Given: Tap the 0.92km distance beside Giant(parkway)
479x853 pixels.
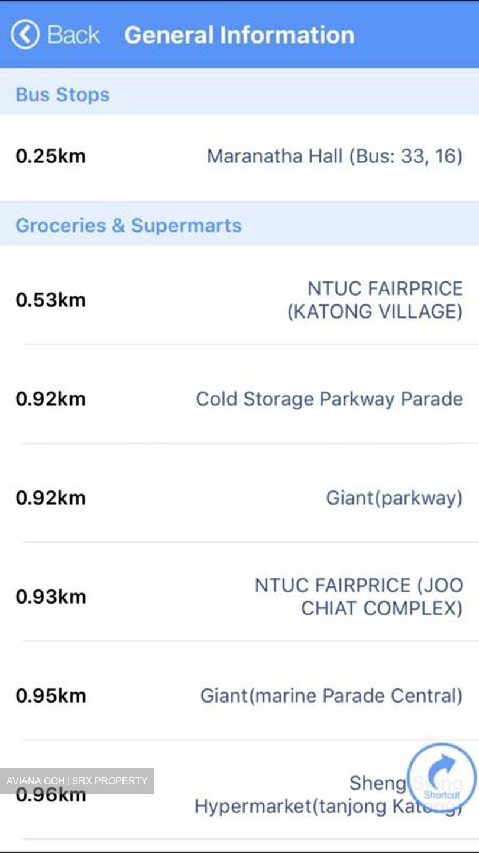Looking at the screenshot, I should (x=51, y=498).
